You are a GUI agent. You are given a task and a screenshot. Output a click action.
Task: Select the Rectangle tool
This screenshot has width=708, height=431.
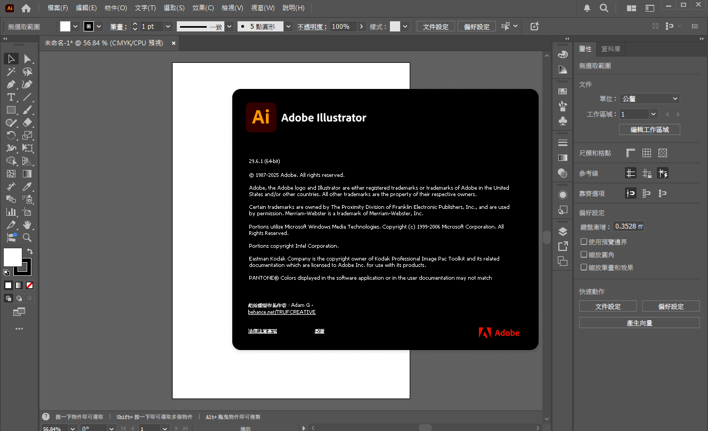[x=11, y=110]
